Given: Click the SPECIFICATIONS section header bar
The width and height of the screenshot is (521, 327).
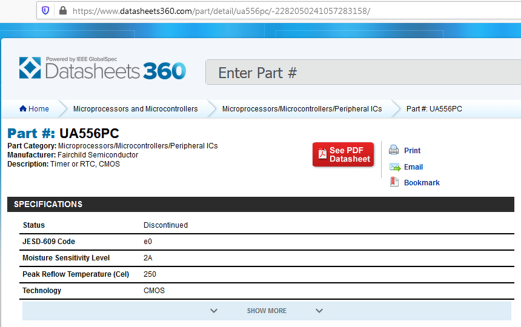Looking at the screenshot, I should (x=260, y=204).
